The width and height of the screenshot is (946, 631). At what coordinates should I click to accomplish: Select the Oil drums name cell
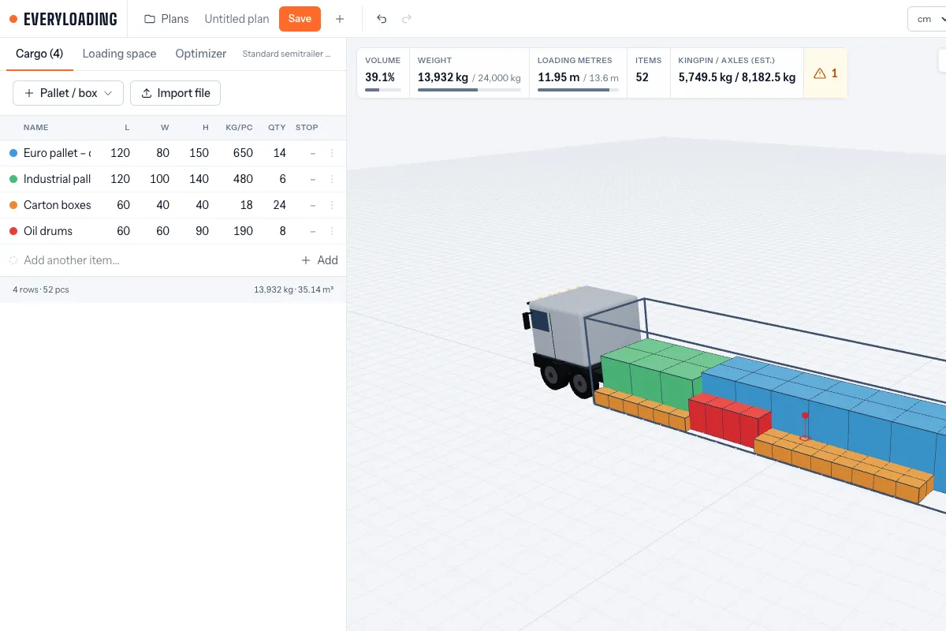click(x=48, y=231)
